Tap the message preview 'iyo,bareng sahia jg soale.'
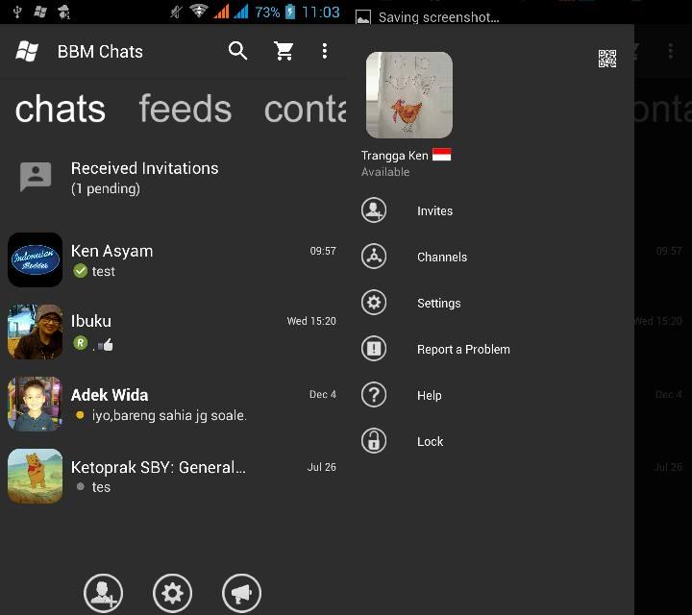Screen dimensions: 692x615 [x=169, y=415]
